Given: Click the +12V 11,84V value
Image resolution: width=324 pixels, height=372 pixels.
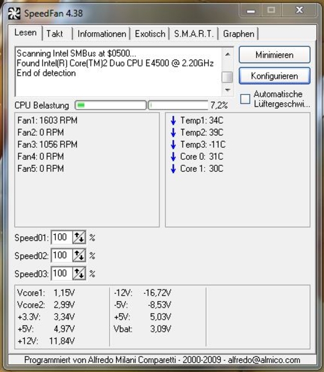Looking at the screenshot, I should [62, 341].
